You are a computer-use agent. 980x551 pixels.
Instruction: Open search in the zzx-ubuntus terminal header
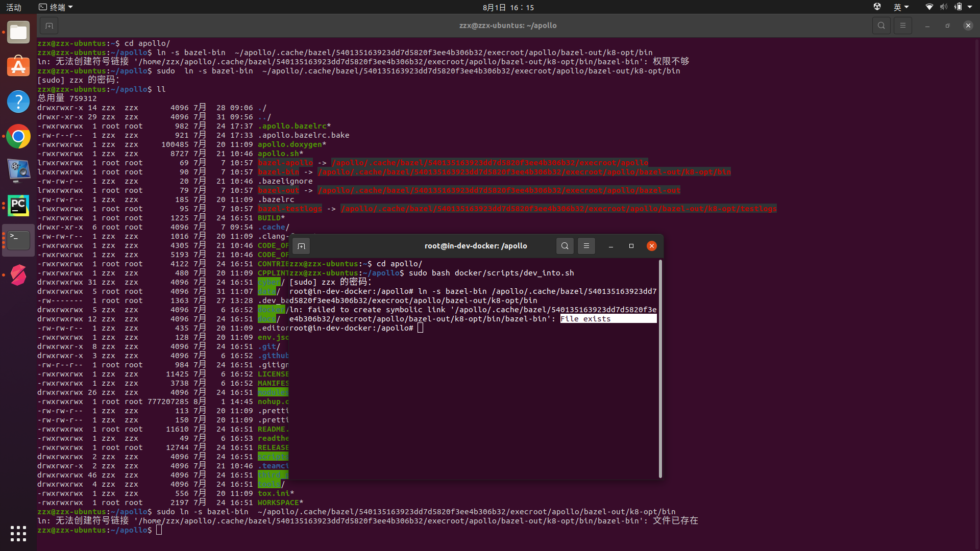click(x=881, y=25)
